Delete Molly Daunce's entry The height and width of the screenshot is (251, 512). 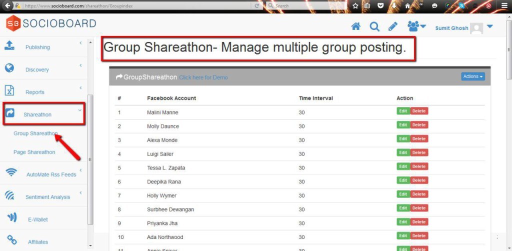click(419, 124)
